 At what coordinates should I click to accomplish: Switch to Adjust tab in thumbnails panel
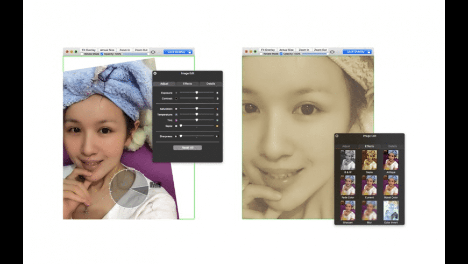tap(346, 146)
